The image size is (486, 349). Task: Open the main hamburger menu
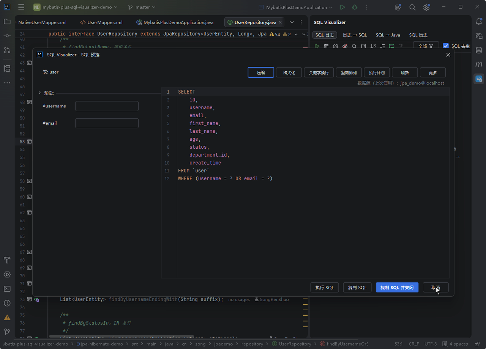[21, 7]
